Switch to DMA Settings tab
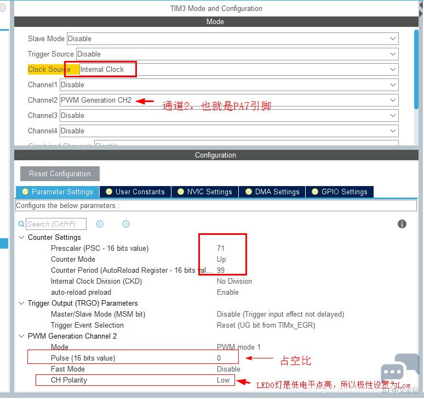Image resolution: width=424 pixels, height=399 pixels. [272, 192]
